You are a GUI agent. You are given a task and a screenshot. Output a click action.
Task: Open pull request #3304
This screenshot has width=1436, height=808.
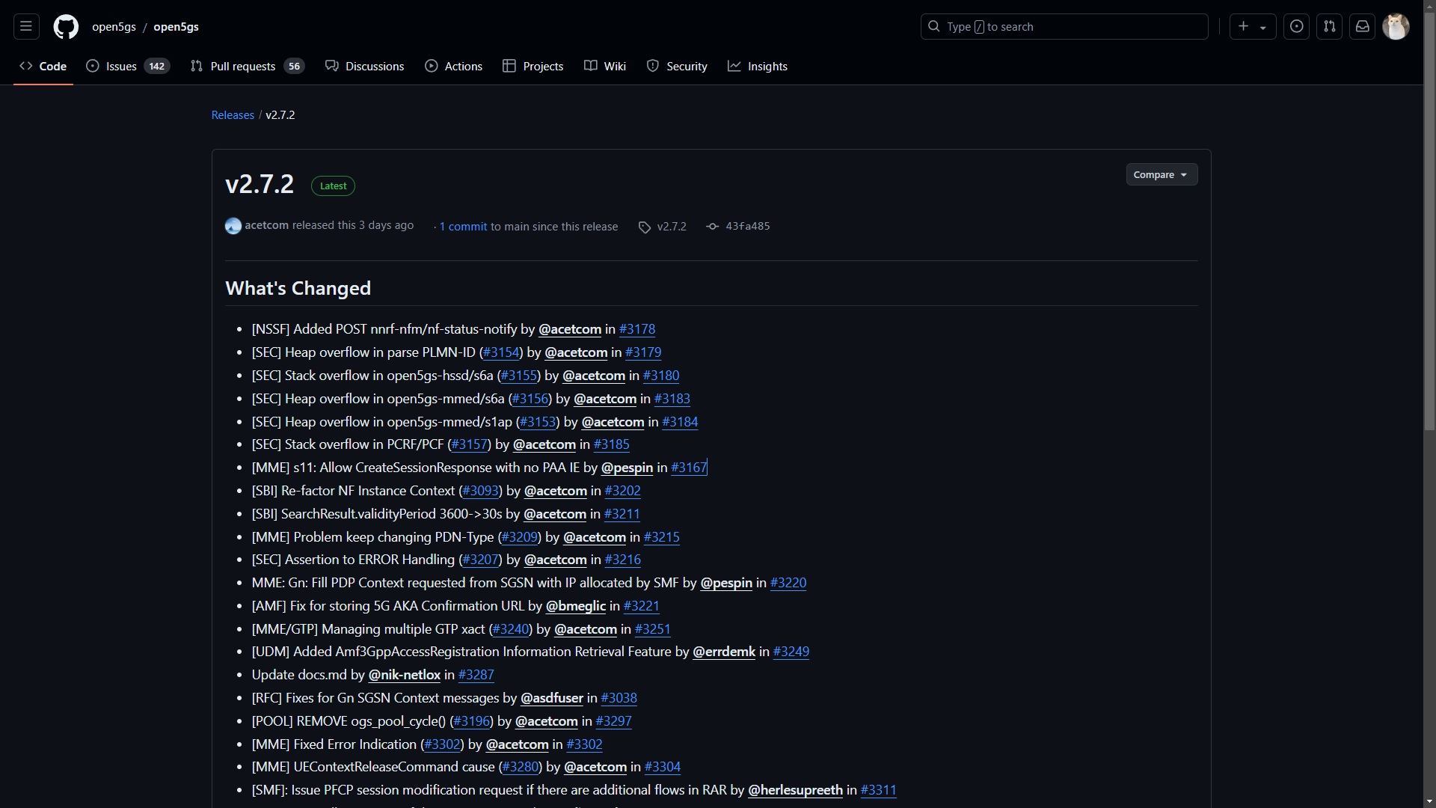(x=663, y=767)
